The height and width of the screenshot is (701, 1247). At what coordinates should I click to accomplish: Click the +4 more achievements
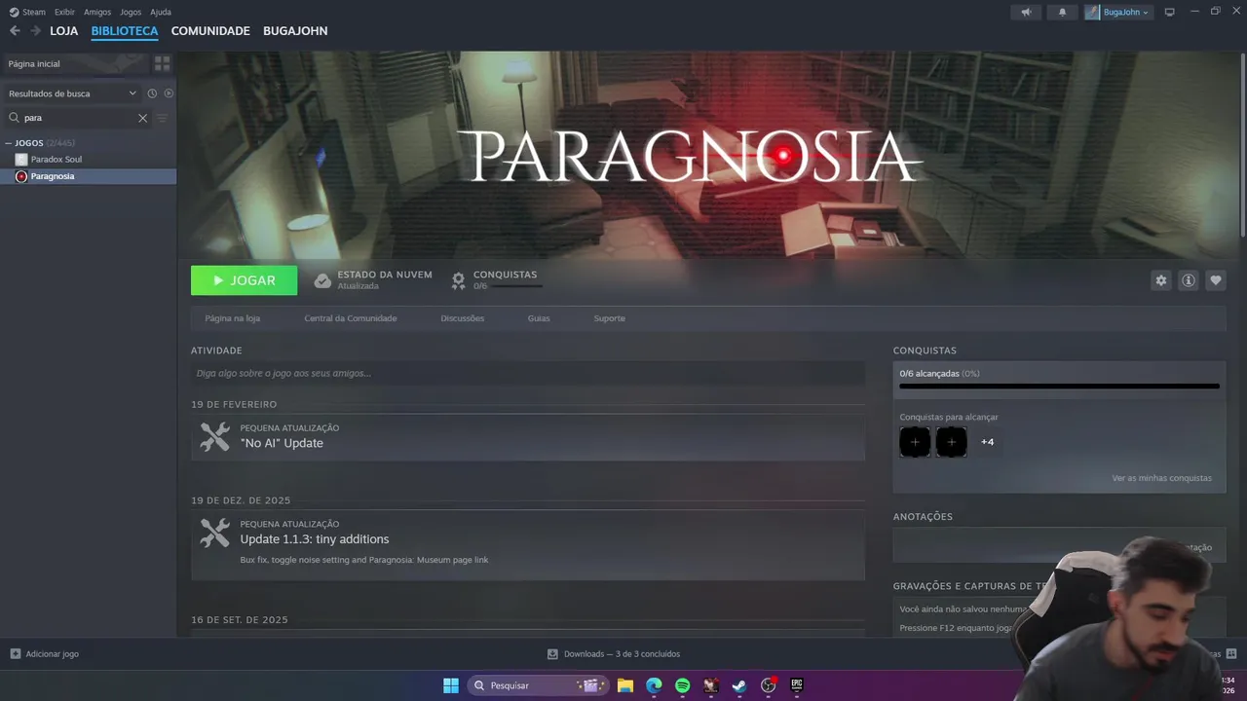[x=987, y=442]
